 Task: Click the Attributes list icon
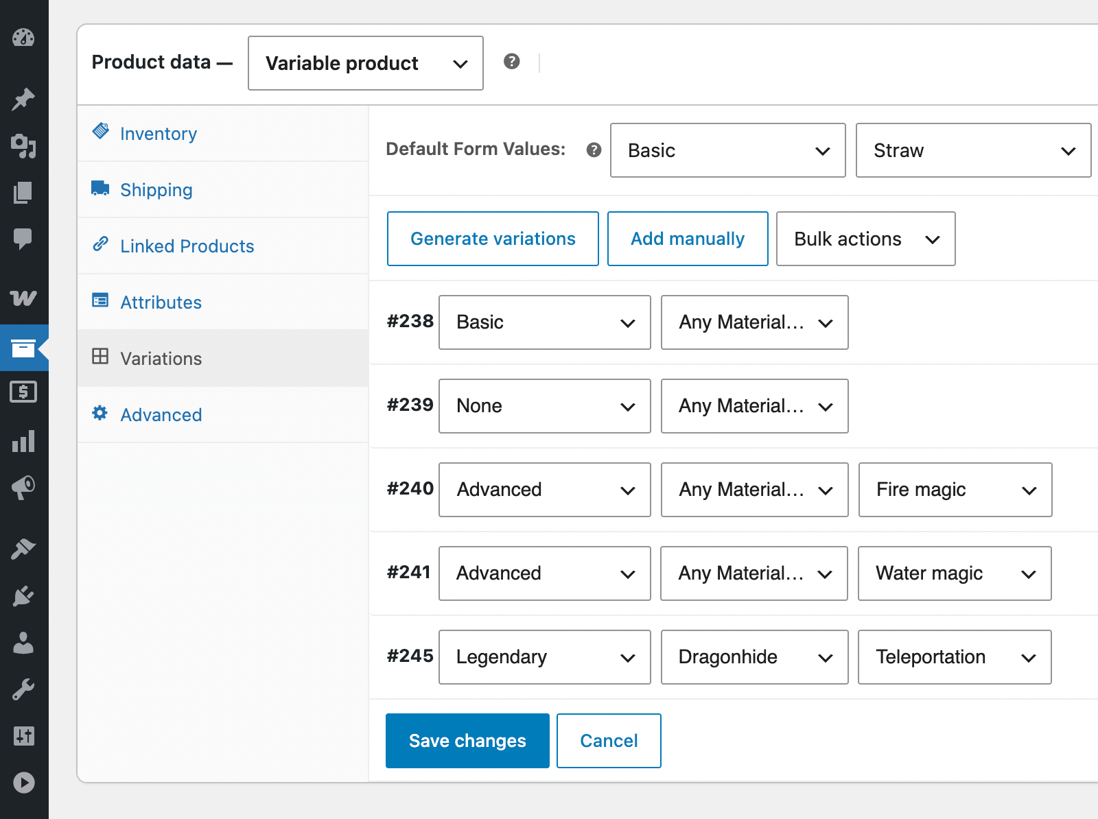100,300
